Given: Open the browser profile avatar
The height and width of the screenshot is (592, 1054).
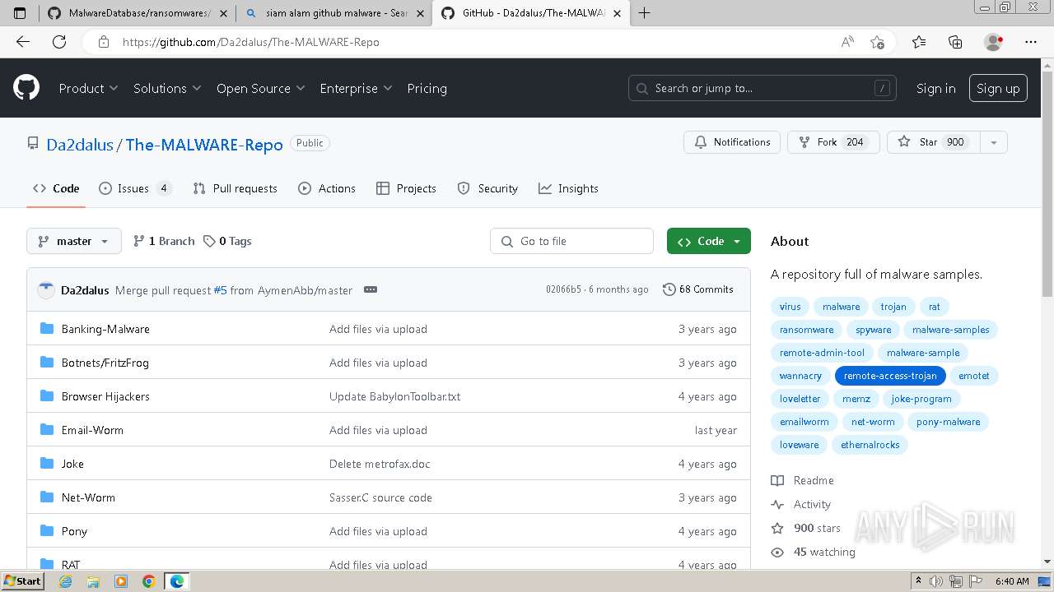Looking at the screenshot, I should (x=993, y=42).
